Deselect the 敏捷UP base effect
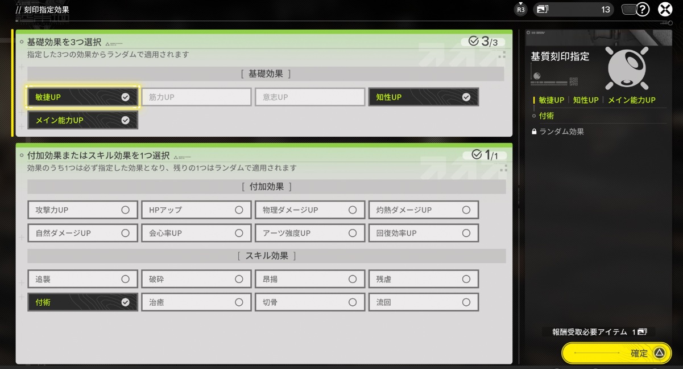The height and width of the screenshot is (369, 683). [82, 97]
